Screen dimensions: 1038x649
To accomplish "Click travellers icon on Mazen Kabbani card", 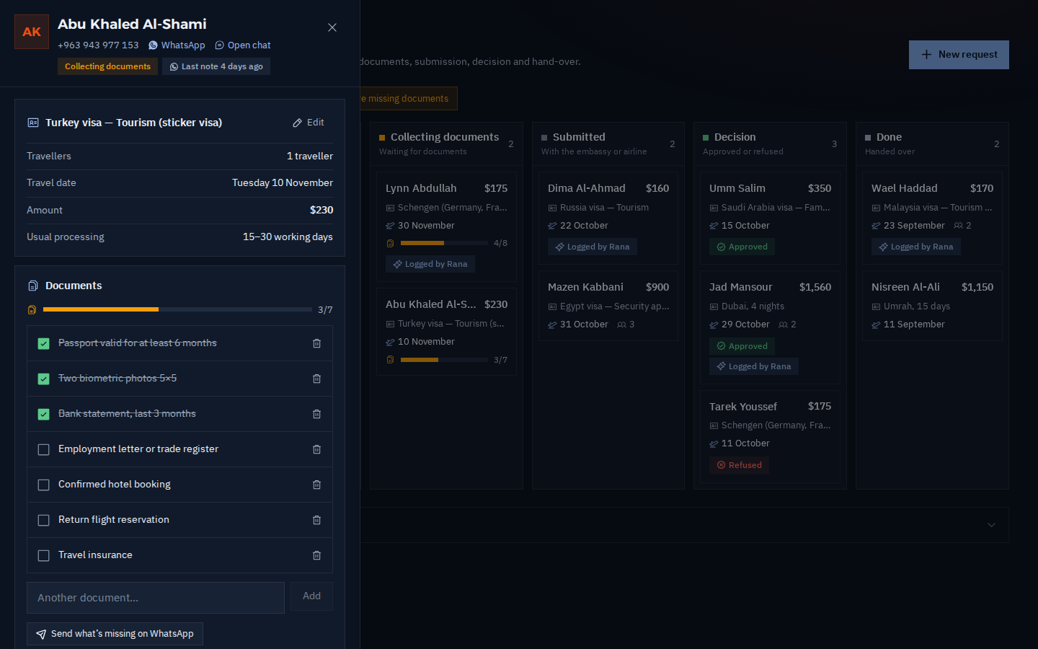I will click(621, 324).
